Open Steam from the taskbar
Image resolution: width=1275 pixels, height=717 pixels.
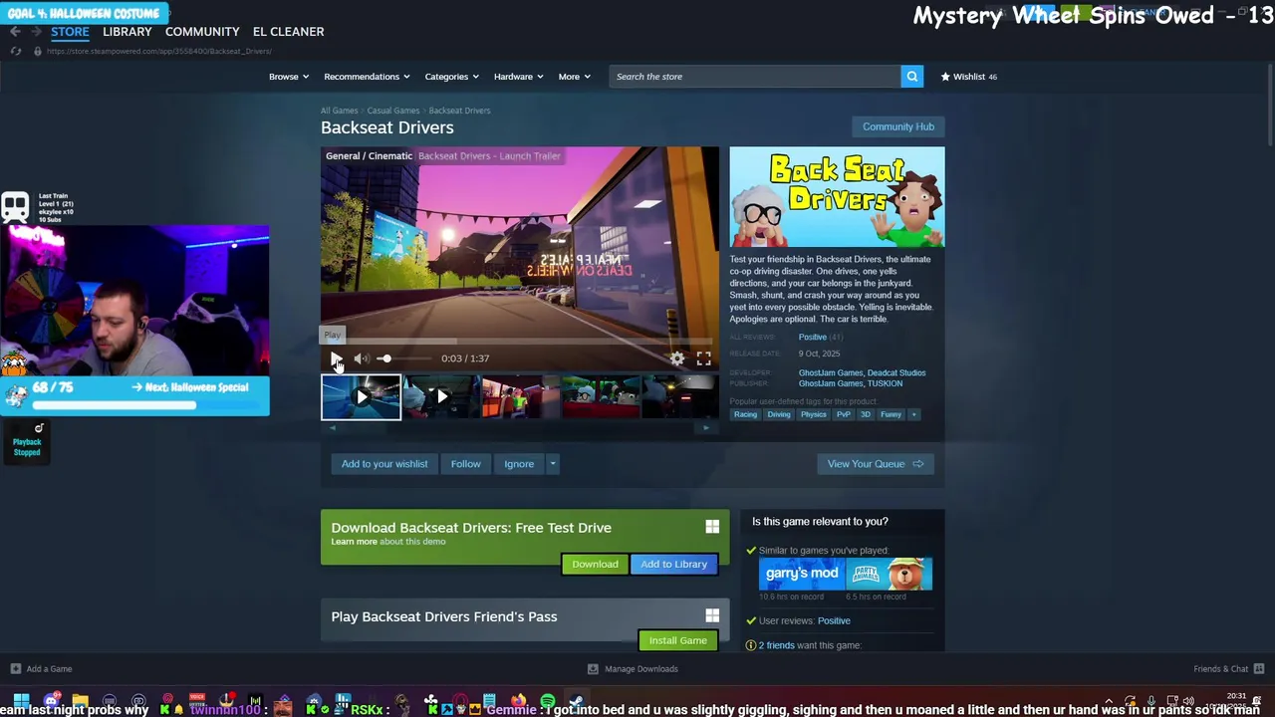tap(576, 701)
